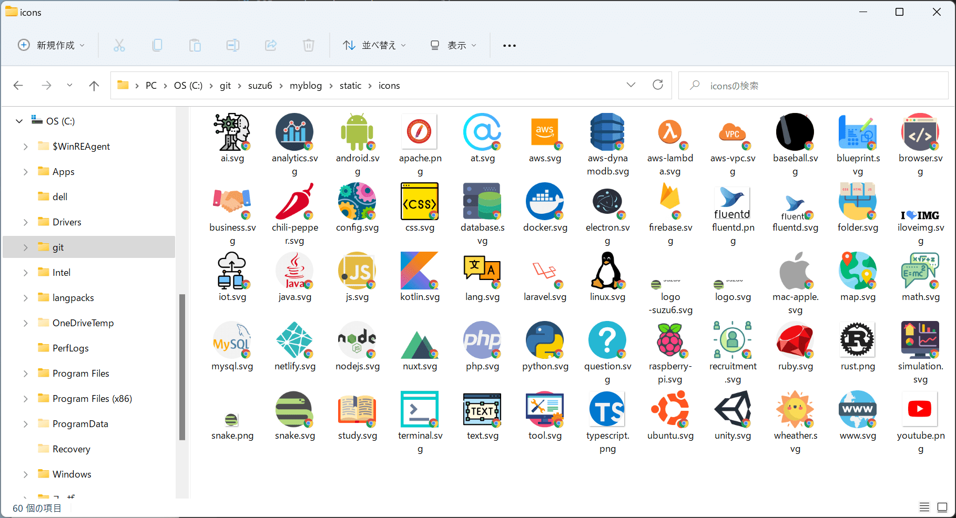Select the Recovery folder in tree
Viewport: 956px width, 518px height.
coord(64,449)
